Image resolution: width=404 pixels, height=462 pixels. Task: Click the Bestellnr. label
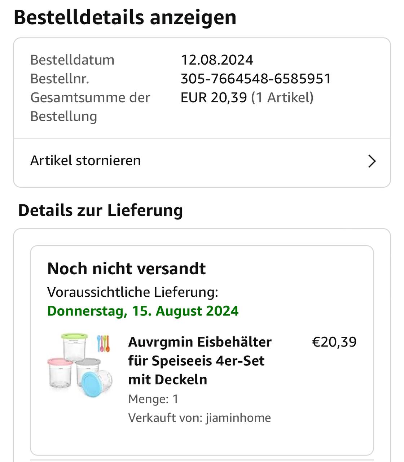pos(60,79)
